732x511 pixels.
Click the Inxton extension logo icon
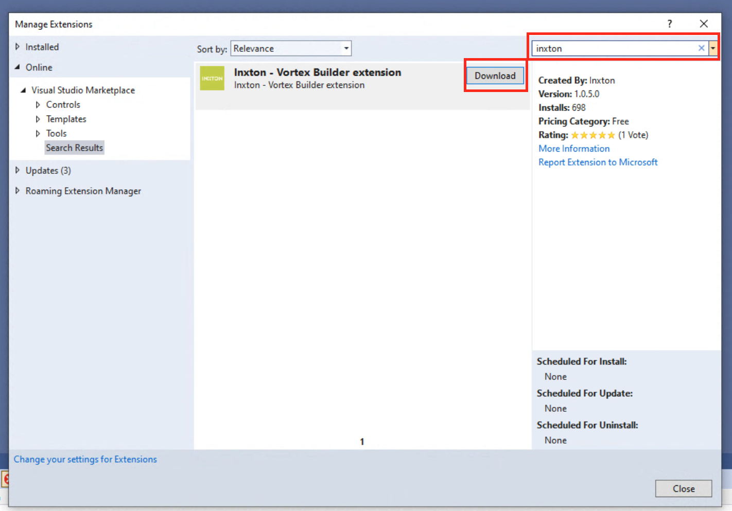point(212,78)
